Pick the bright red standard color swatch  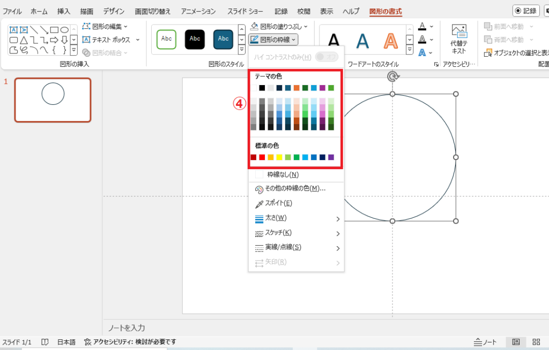point(262,157)
